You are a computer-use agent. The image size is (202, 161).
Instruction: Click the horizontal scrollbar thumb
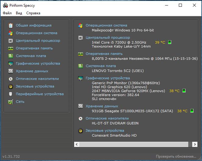tap(134, 145)
